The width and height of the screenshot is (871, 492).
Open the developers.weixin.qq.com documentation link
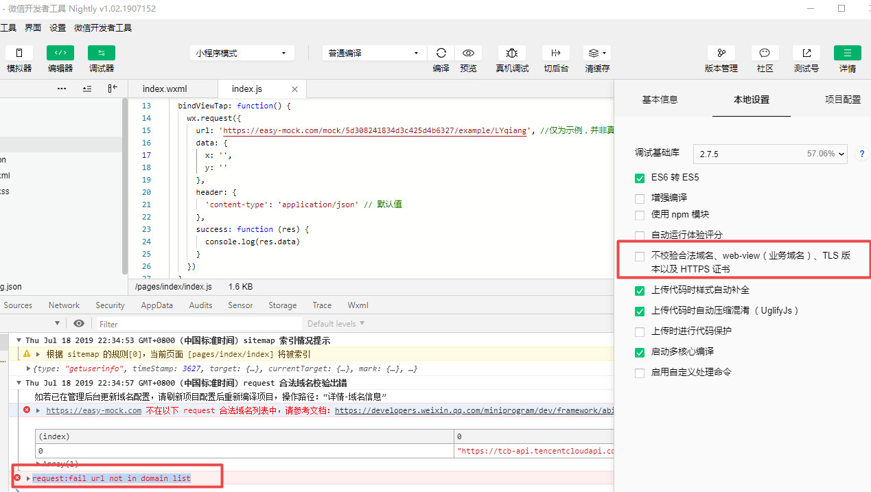coord(474,410)
